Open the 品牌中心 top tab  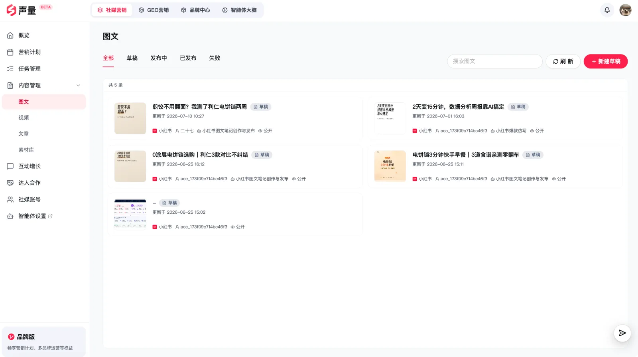pos(195,10)
